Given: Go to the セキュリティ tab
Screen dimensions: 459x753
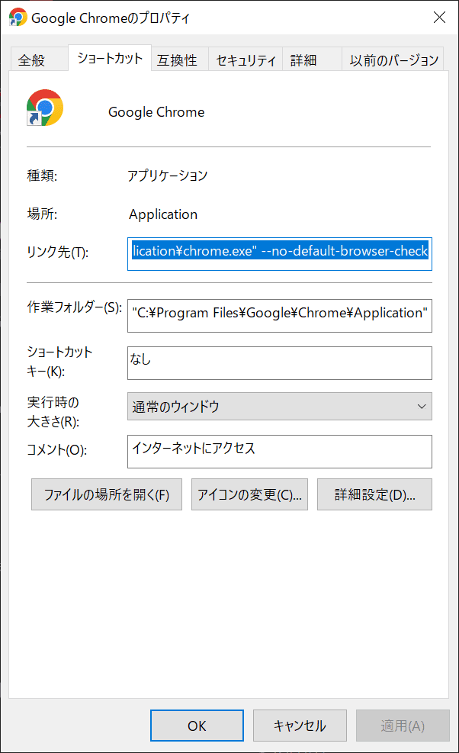Looking at the screenshot, I should (x=246, y=60).
